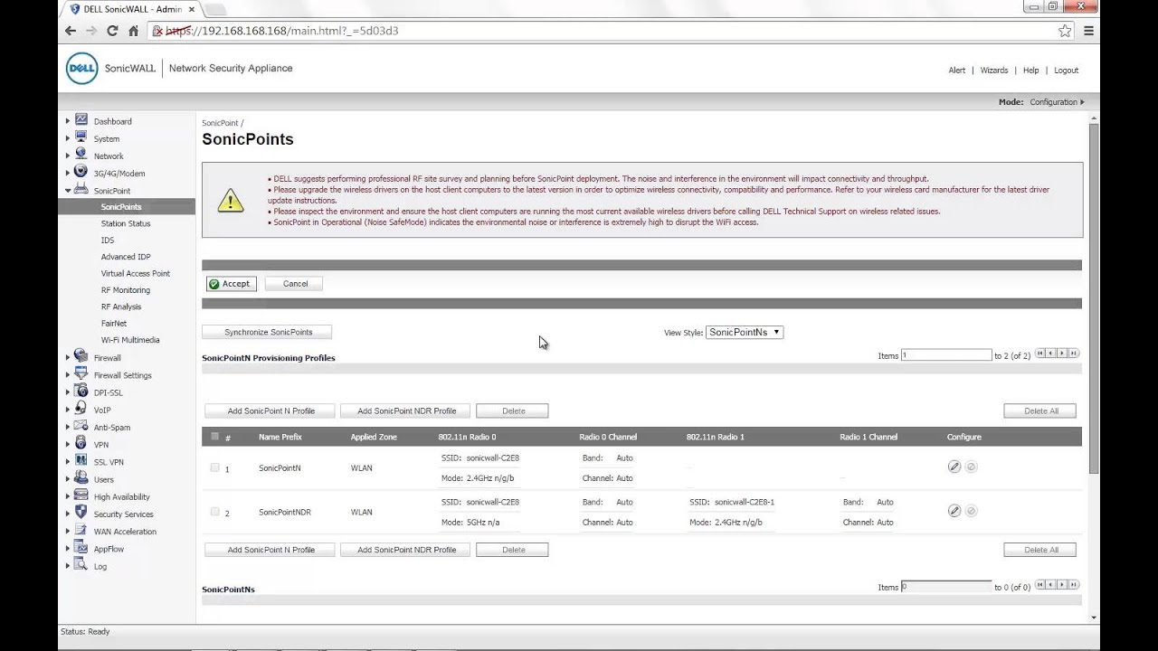Expand the WAN Acceleration tree section
Screen dimensions: 1158x651
point(68,532)
